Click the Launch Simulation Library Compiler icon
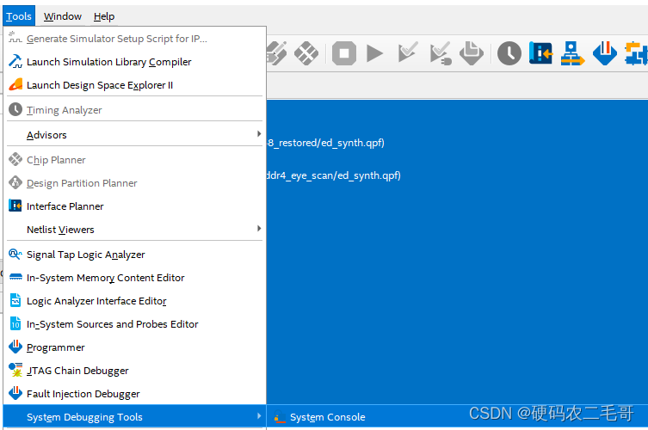The image size is (648, 430). [x=15, y=62]
